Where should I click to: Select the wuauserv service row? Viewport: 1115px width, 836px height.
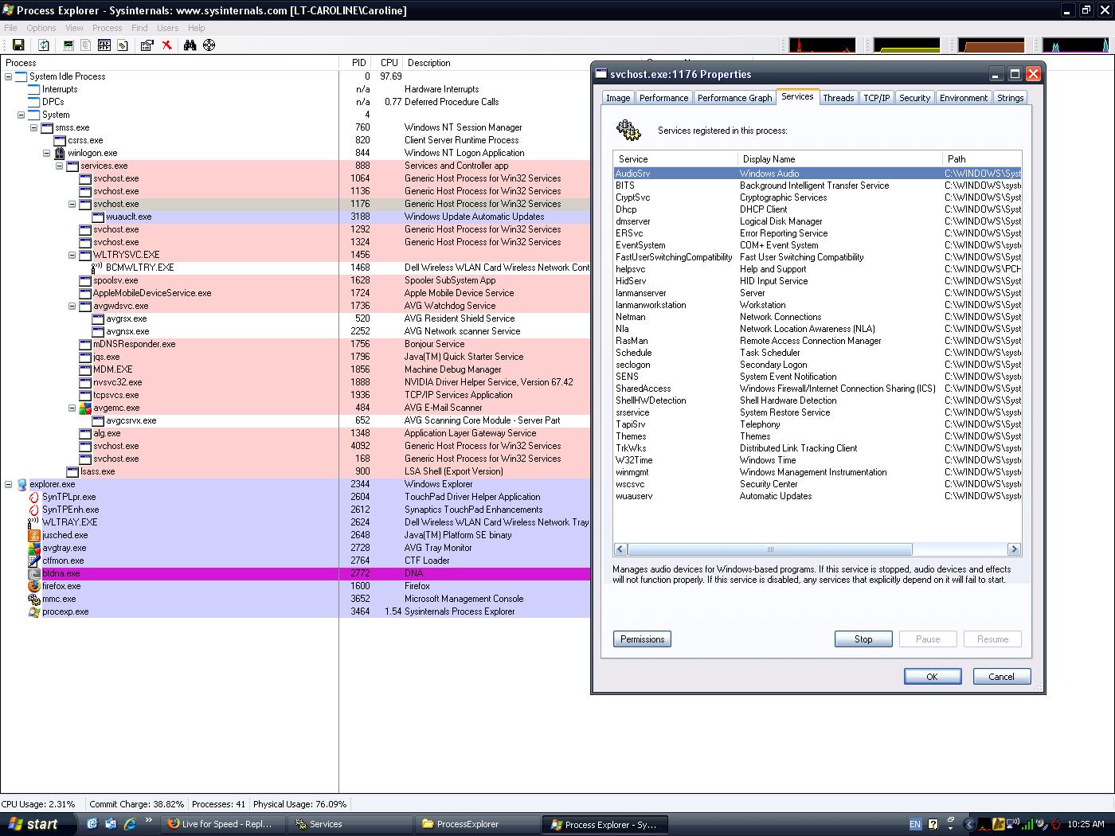pyautogui.click(x=817, y=496)
